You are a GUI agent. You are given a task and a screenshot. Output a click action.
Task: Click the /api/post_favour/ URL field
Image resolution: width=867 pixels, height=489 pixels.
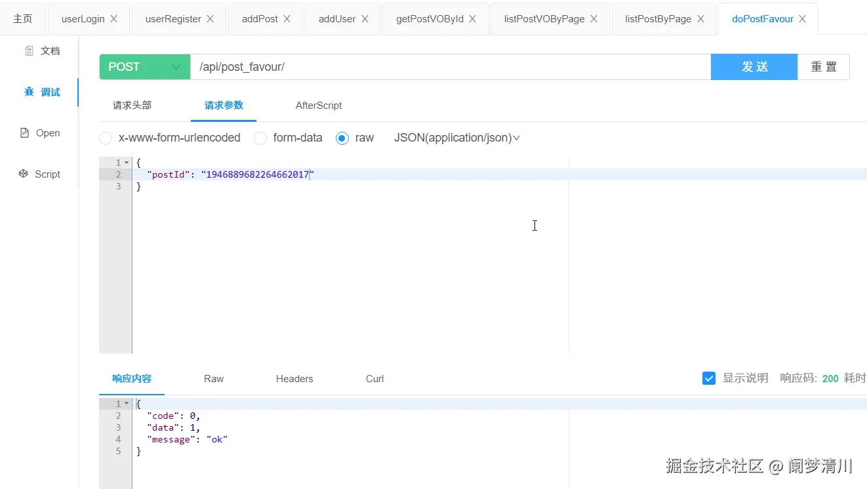click(451, 67)
